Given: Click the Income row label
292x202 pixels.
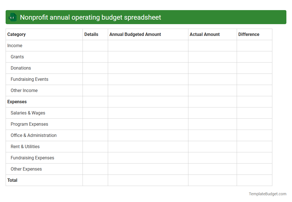Looking at the screenshot, I should tap(15, 45).
